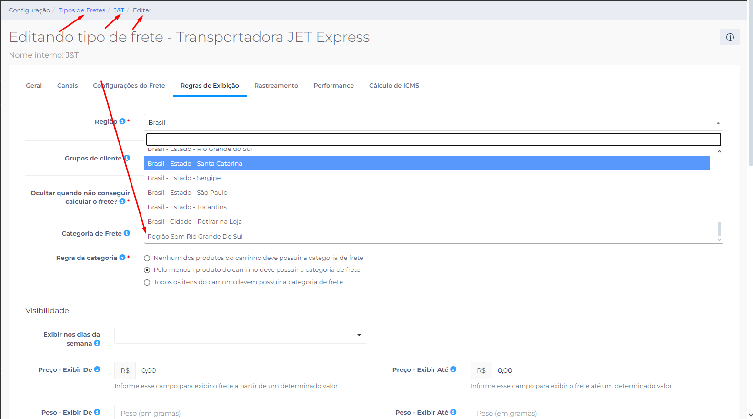Switch to the Rastreamento tab
The width and height of the screenshot is (753, 419).
tap(276, 86)
